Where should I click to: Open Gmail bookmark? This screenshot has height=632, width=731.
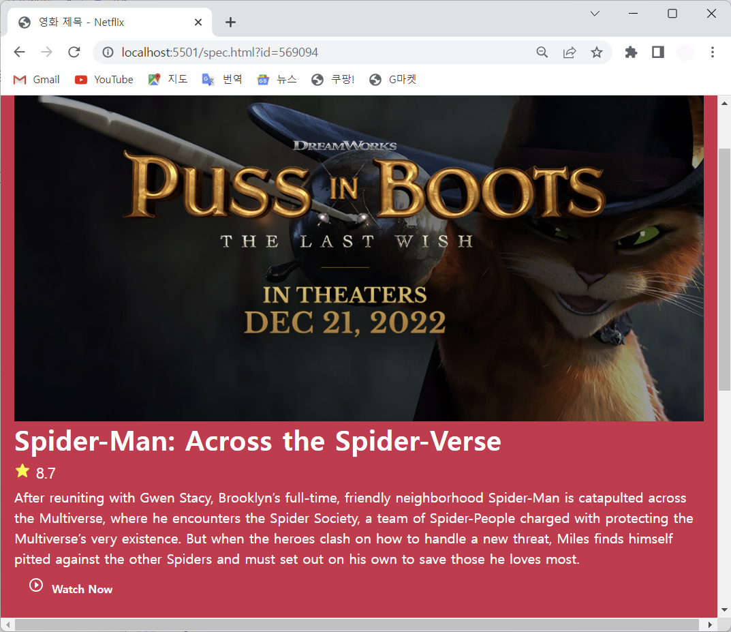click(x=36, y=79)
